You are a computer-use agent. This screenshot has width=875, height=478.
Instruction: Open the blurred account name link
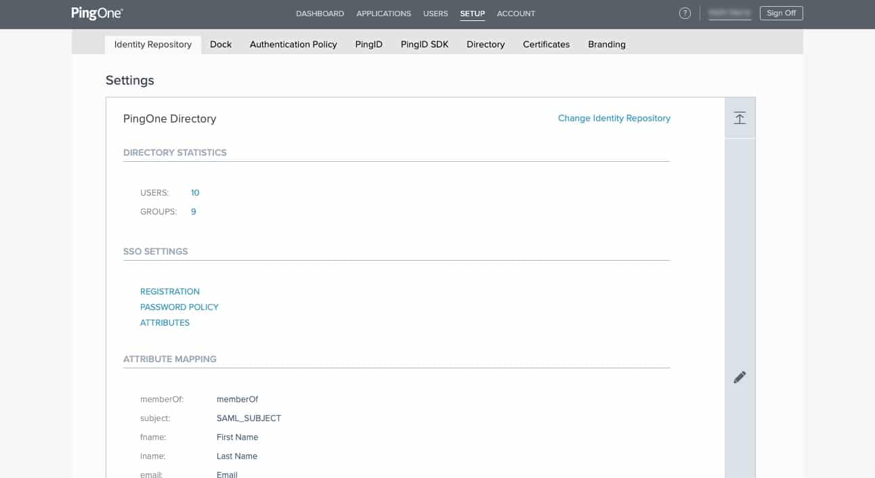point(729,13)
